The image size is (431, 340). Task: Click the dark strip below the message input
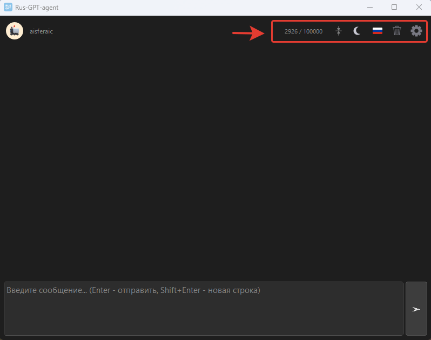tap(203, 338)
